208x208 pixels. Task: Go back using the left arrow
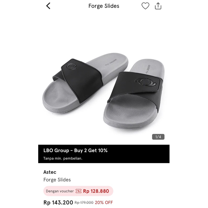coord(48,6)
